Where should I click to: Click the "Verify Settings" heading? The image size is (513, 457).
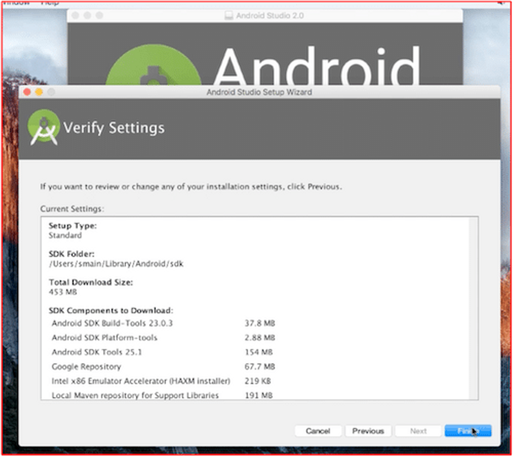pyautogui.click(x=114, y=128)
